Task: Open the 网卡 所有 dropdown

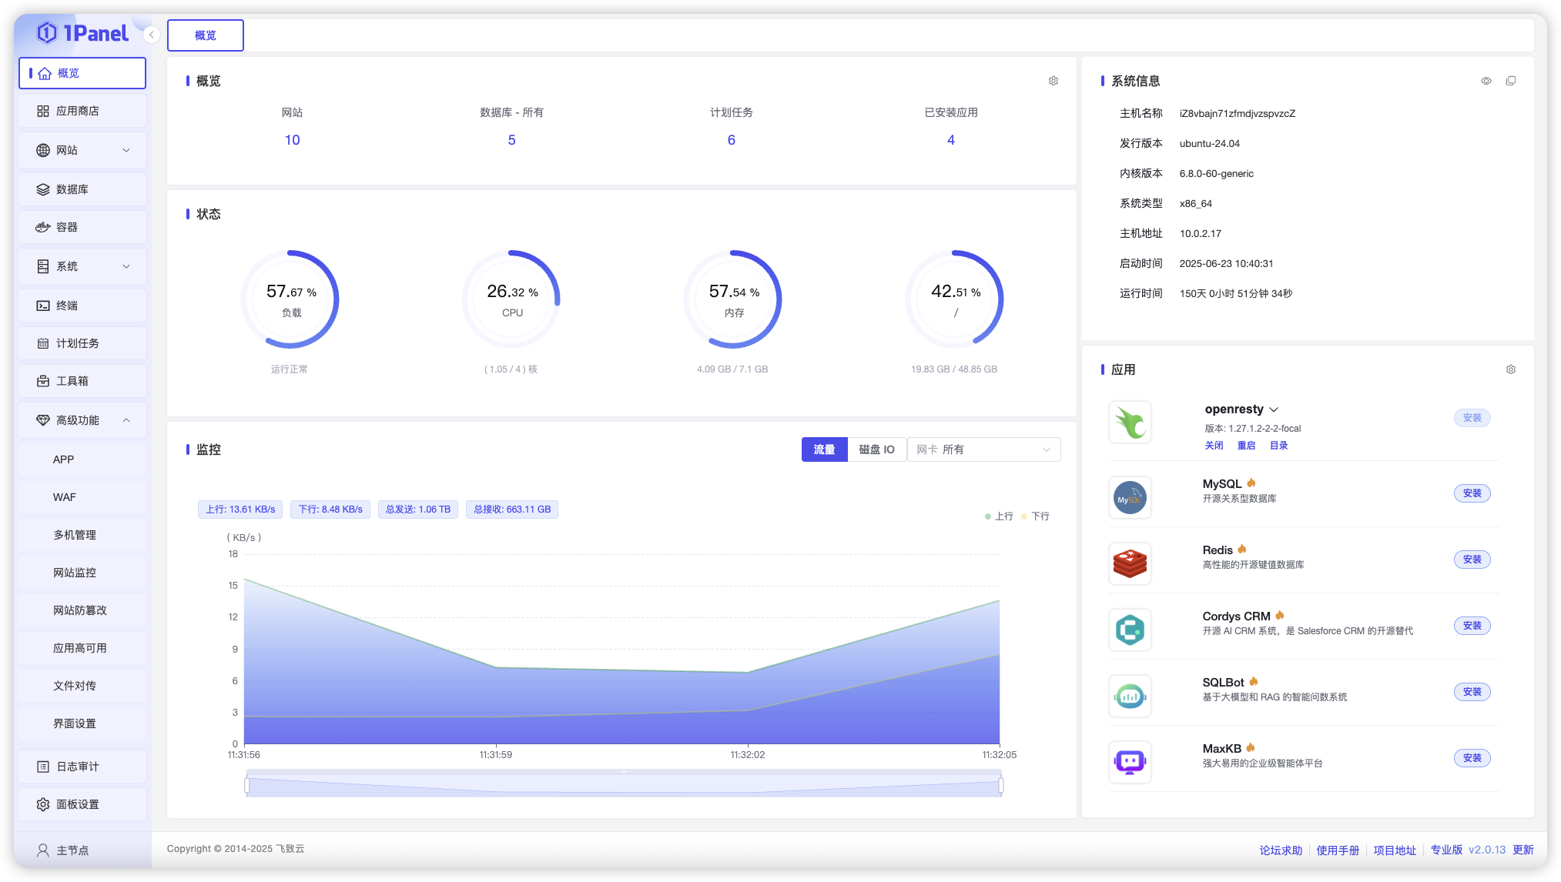Action: 983,449
